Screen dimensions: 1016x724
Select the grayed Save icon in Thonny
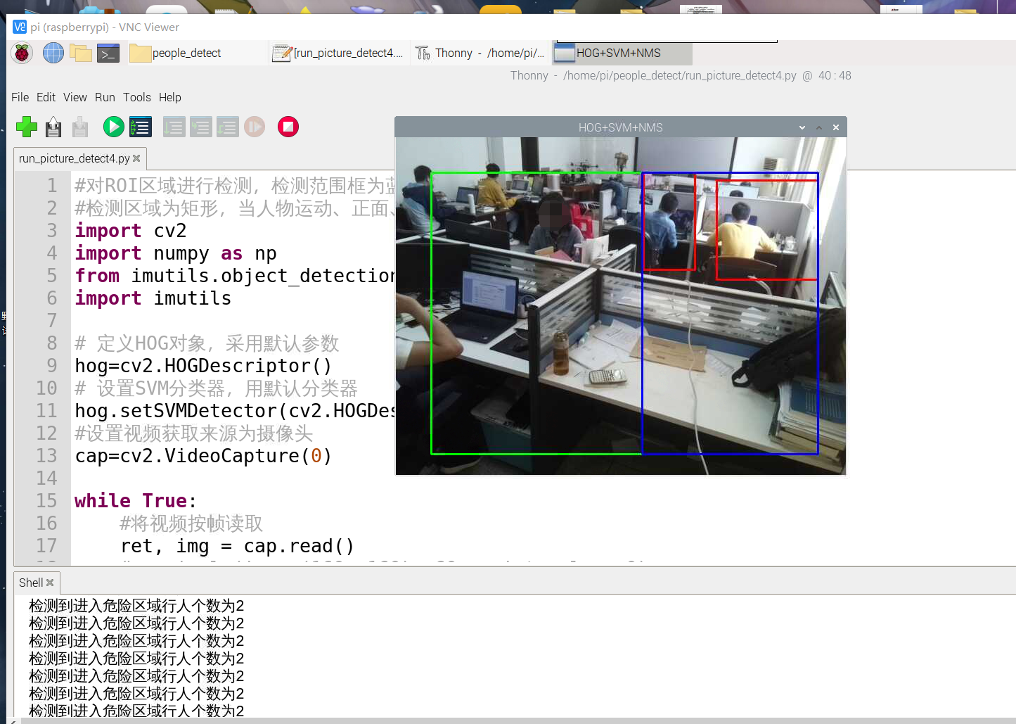[79, 127]
